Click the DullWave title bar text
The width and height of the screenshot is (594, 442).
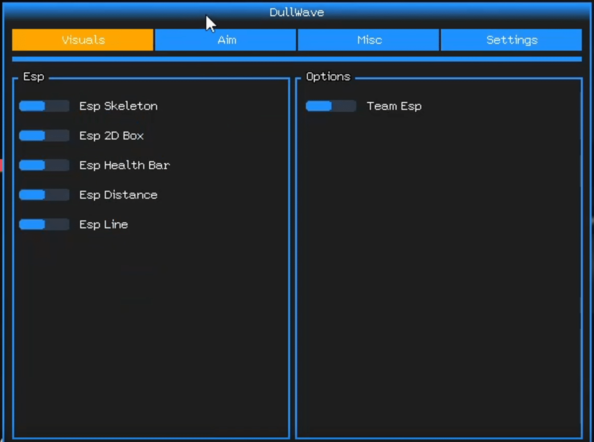(x=297, y=12)
